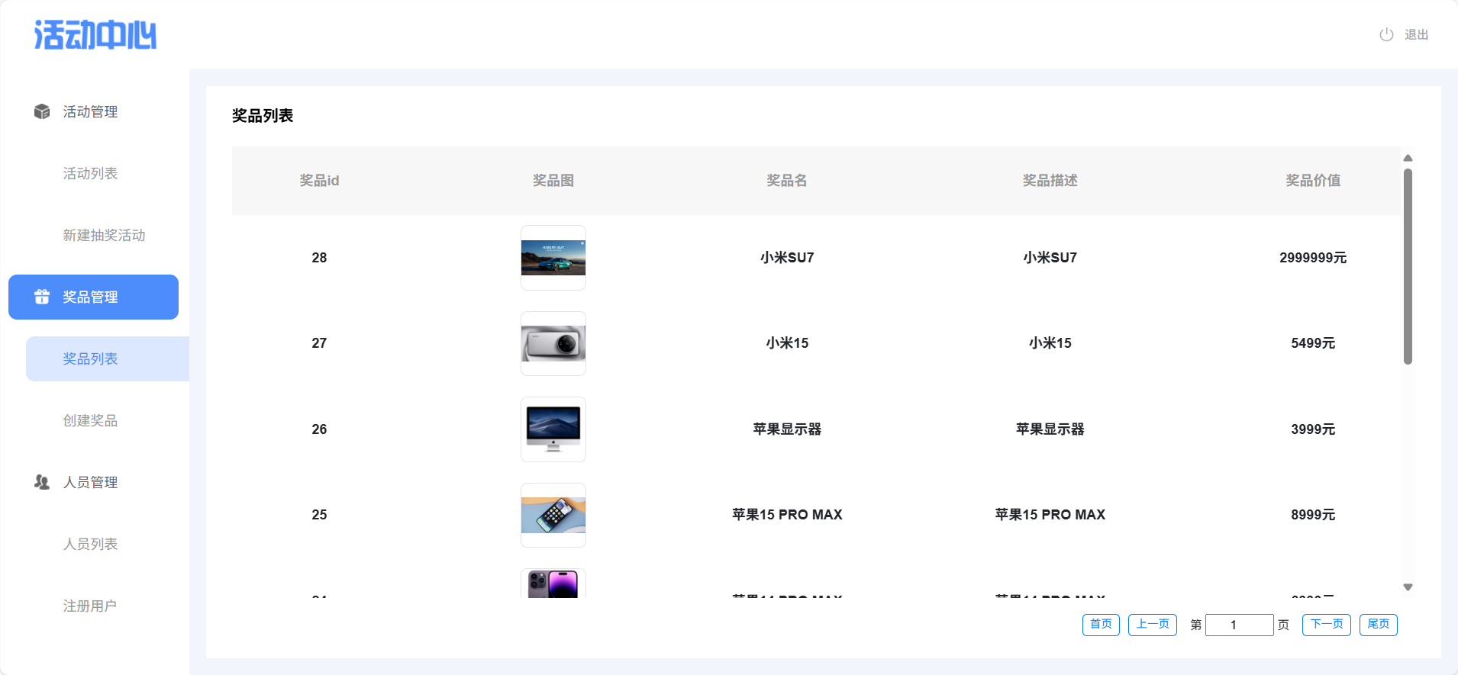
Task: Click the 奖品图 column header
Action: (x=553, y=181)
